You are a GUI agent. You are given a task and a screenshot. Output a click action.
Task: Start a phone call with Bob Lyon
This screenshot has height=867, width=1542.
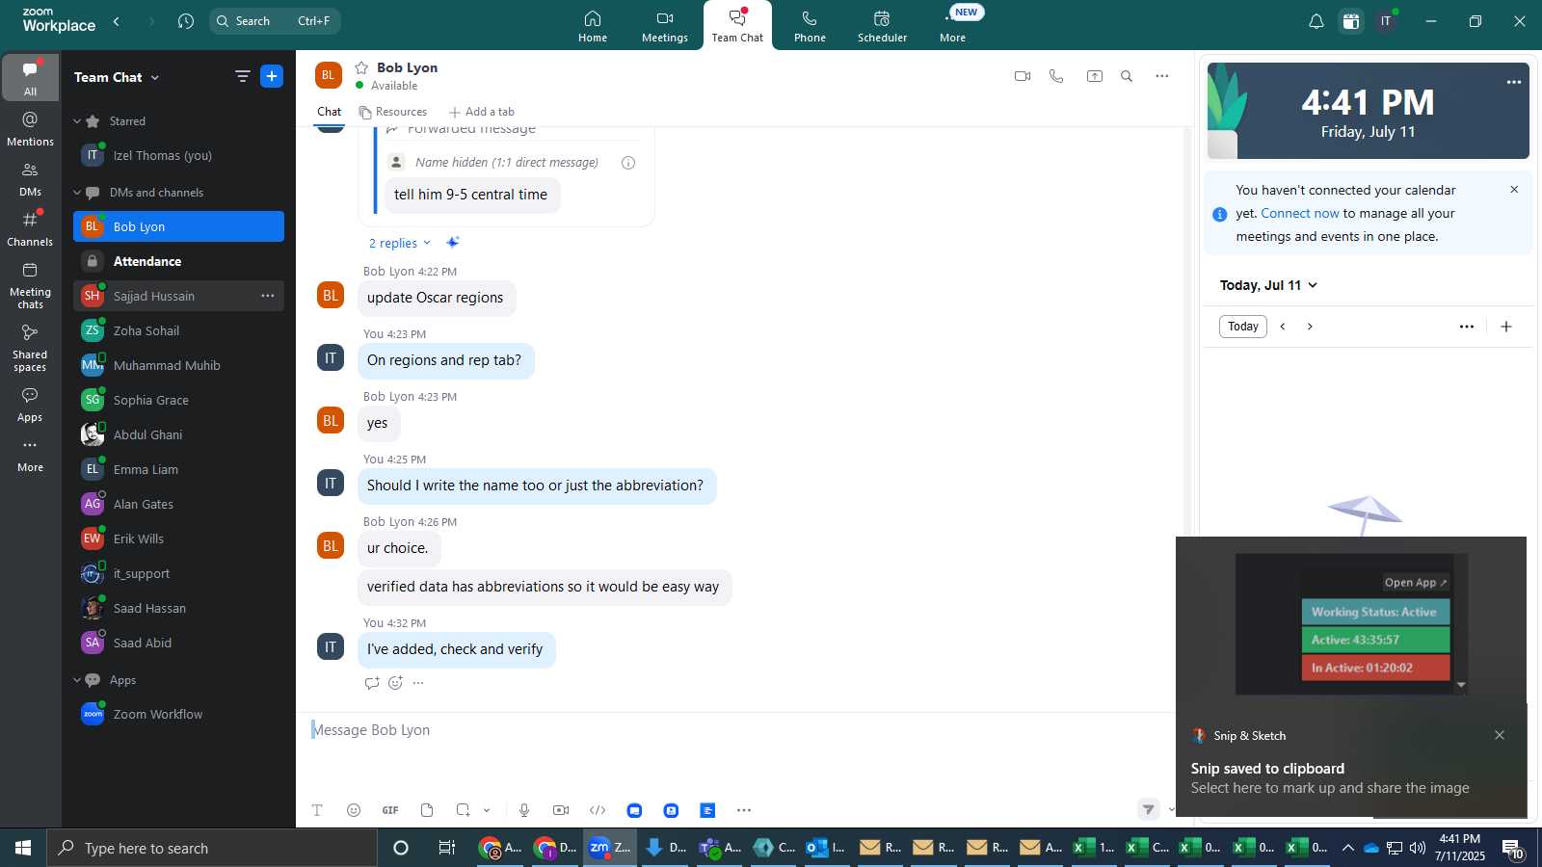click(x=1056, y=76)
